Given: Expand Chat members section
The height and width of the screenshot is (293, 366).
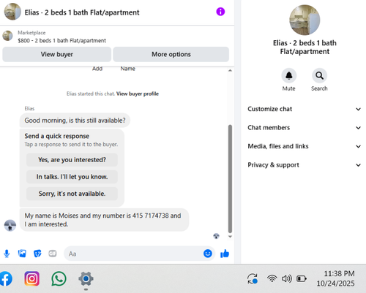Looking at the screenshot, I should tap(305, 128).
